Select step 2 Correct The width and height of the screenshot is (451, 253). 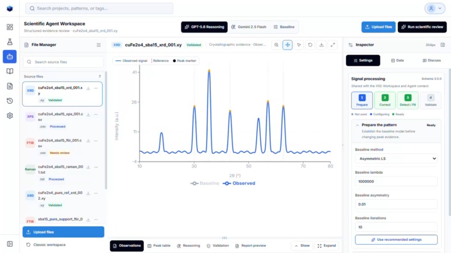click(x=385, y=100)
